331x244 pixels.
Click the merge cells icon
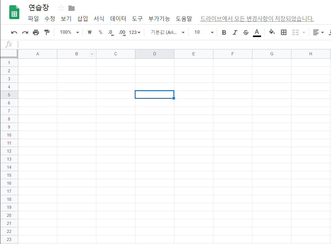click(295, 32)
